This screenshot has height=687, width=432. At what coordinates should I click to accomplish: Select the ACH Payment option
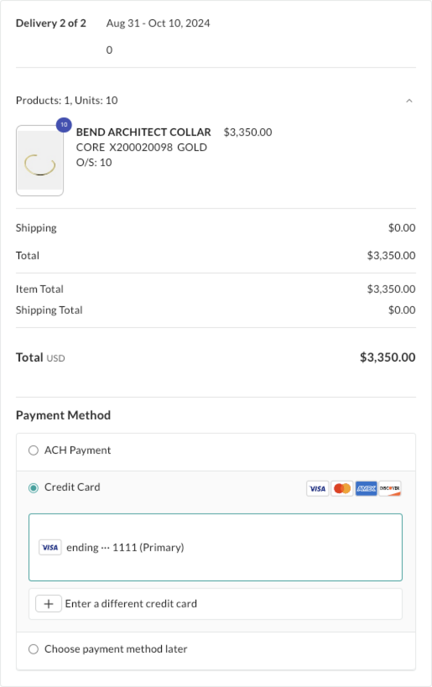point(33,450)
